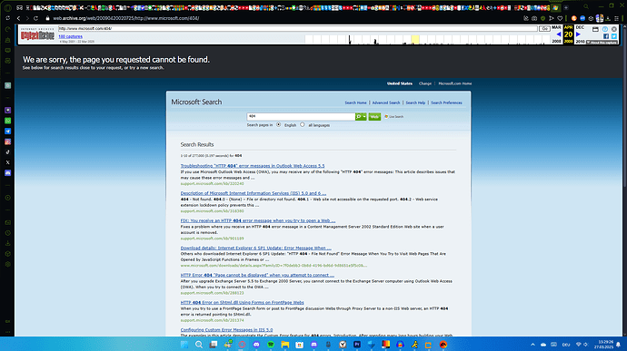Open Advanced Search menu item

click(386, 102)
